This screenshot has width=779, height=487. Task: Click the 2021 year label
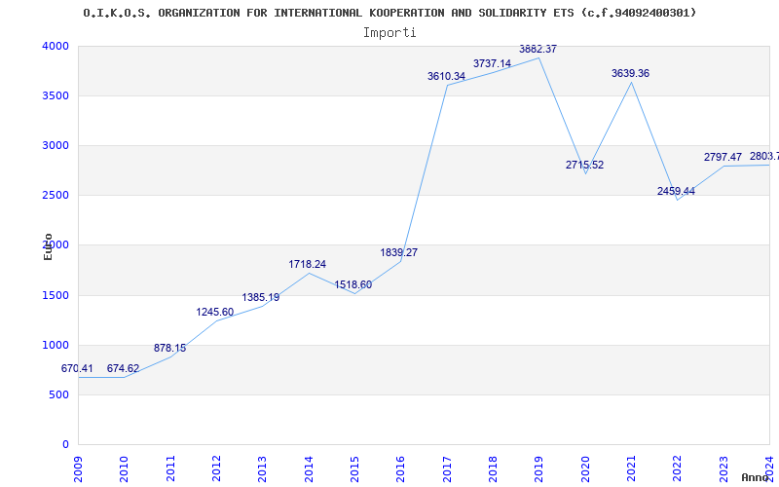631,469
